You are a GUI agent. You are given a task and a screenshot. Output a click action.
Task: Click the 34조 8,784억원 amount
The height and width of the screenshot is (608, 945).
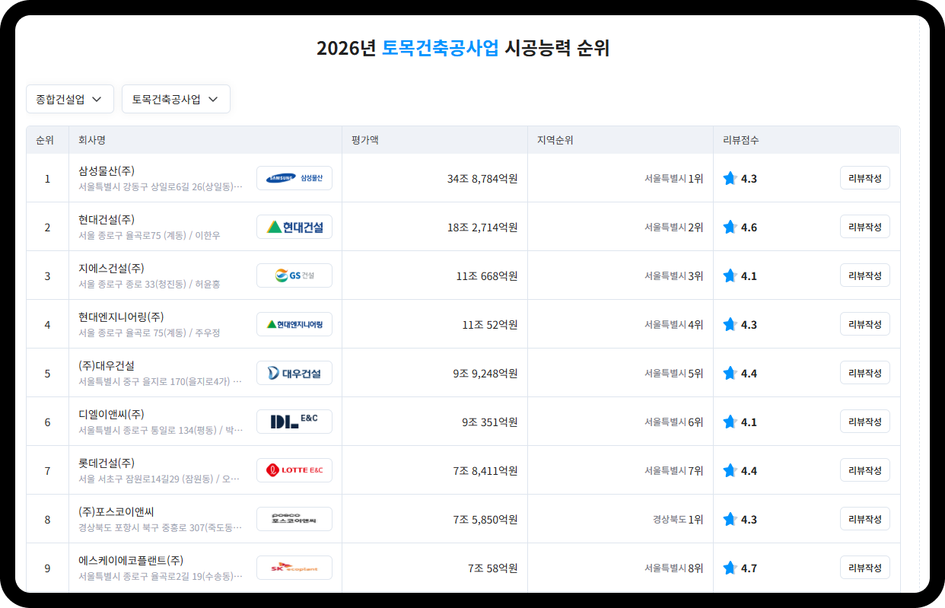pos(482,179)
